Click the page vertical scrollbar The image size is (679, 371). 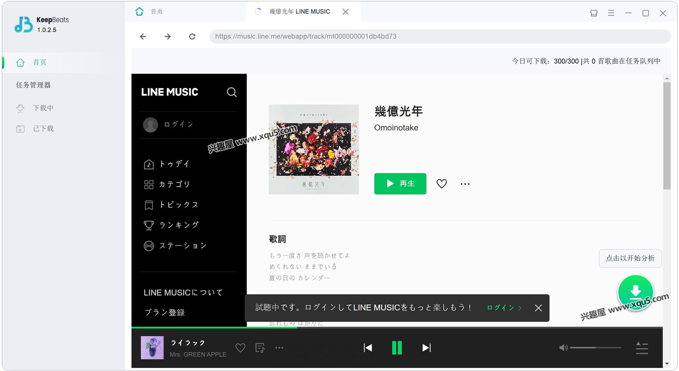point(667,136)
